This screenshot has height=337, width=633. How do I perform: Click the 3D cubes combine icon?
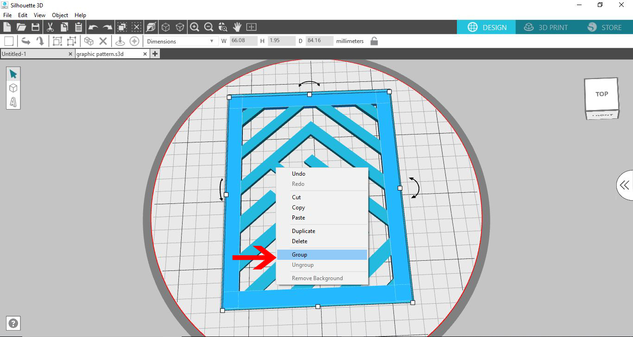(x=89, y=41)
